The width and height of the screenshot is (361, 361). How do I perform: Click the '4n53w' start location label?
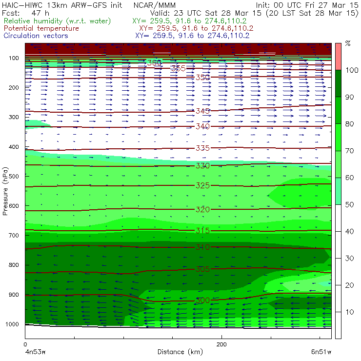pyautogui.click(x=36, y=352)
